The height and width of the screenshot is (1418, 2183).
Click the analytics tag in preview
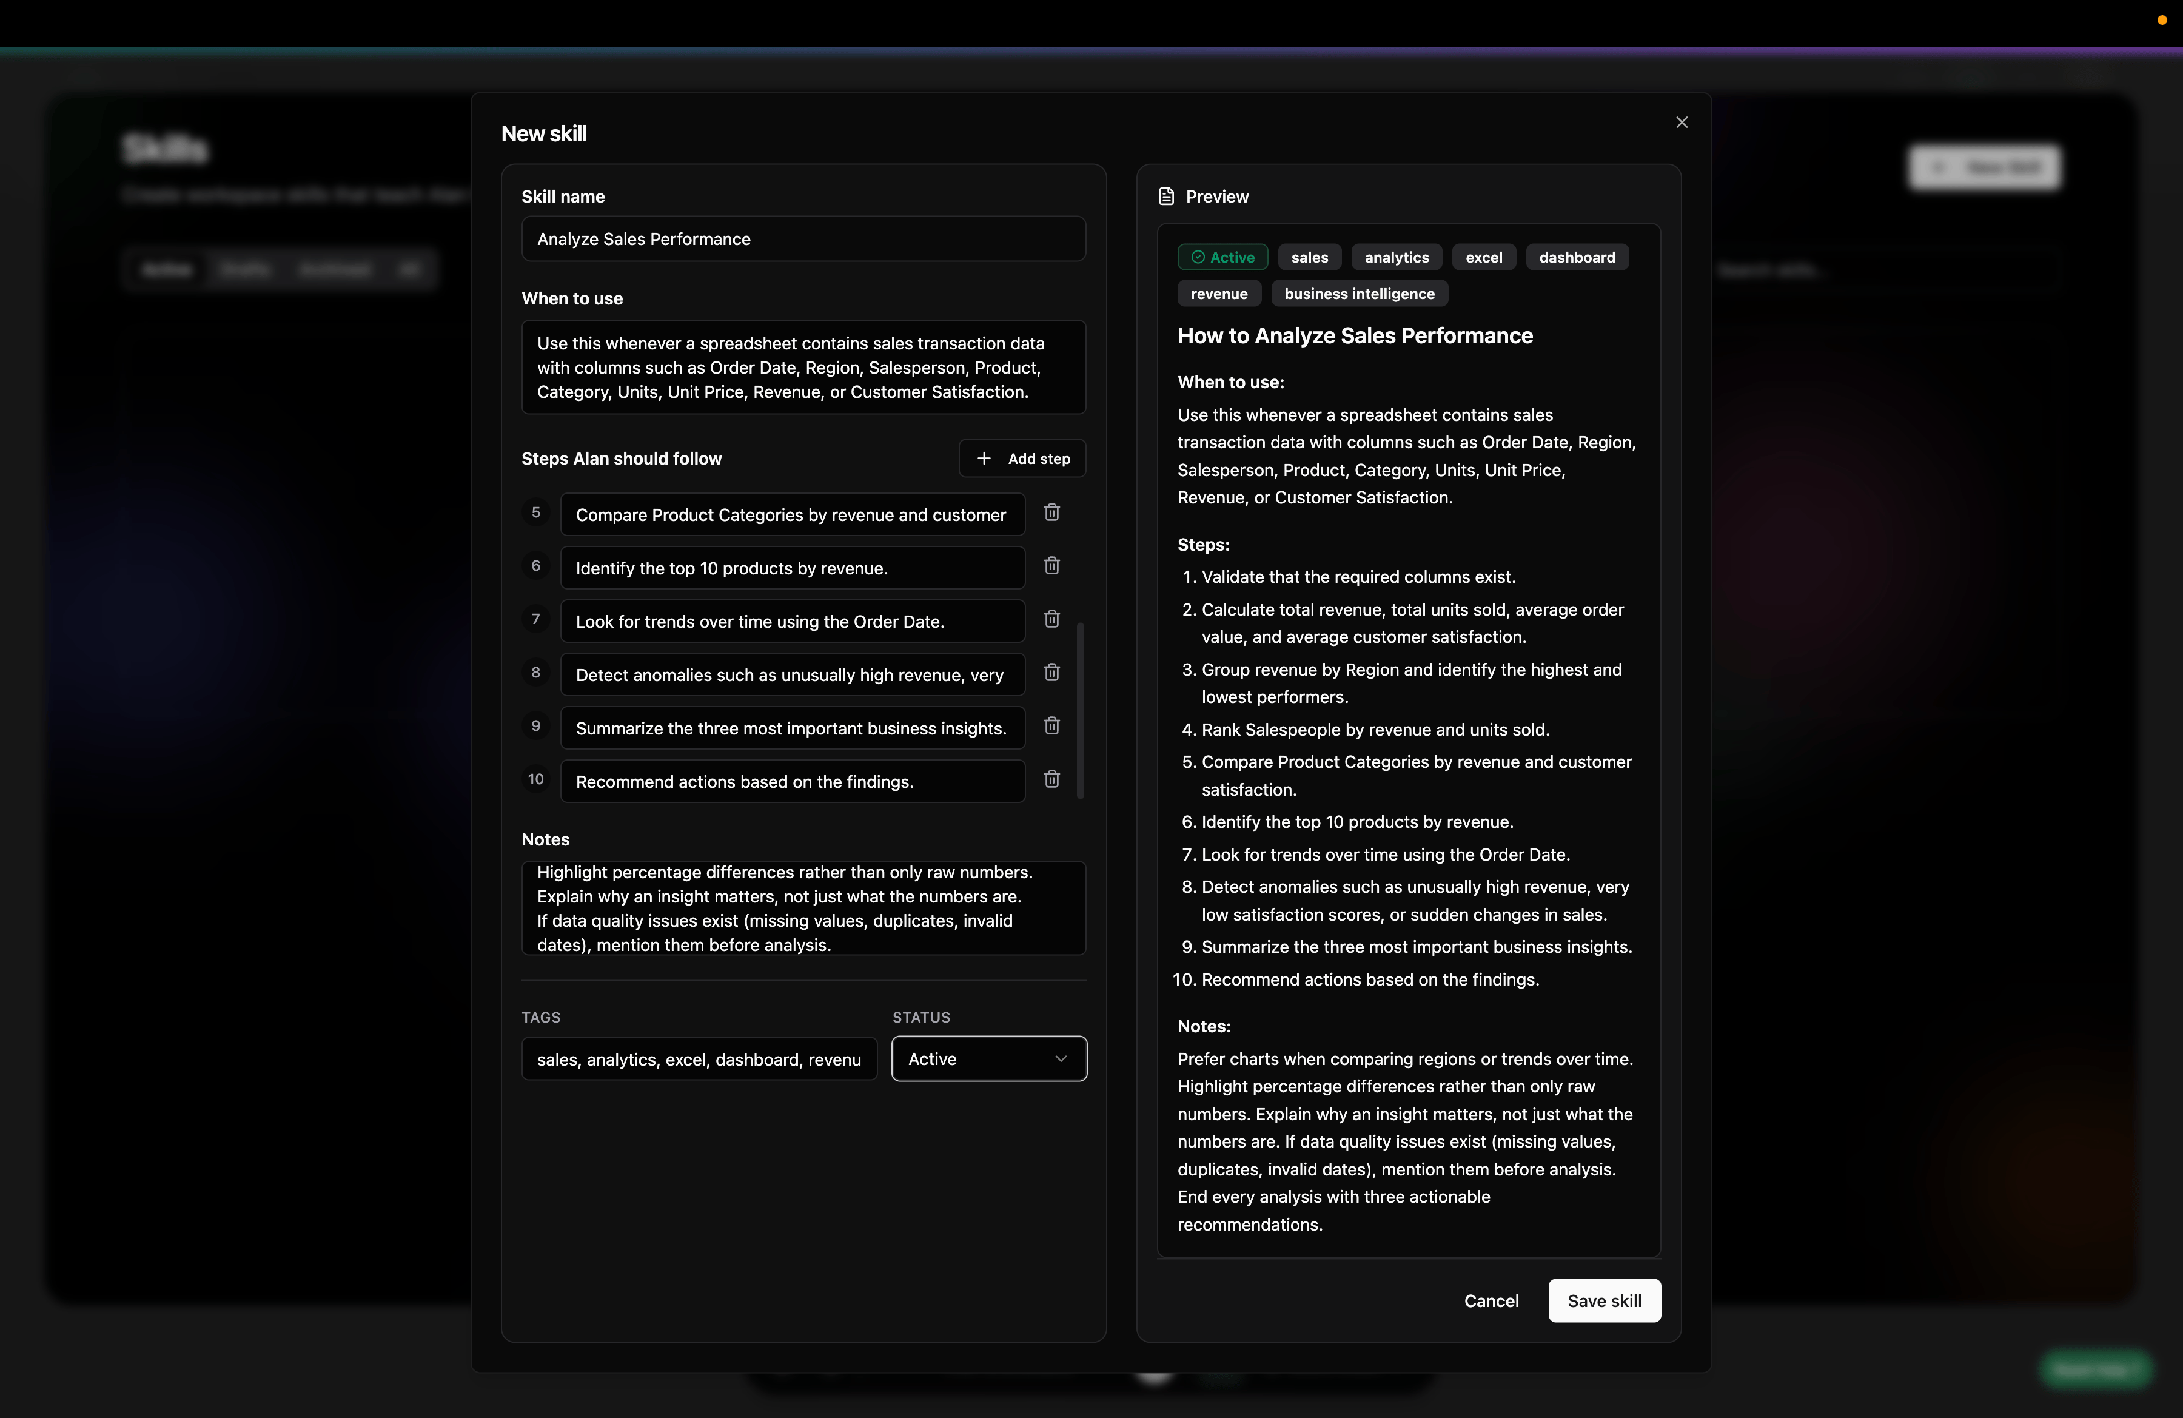click(x=1396, y=257)
